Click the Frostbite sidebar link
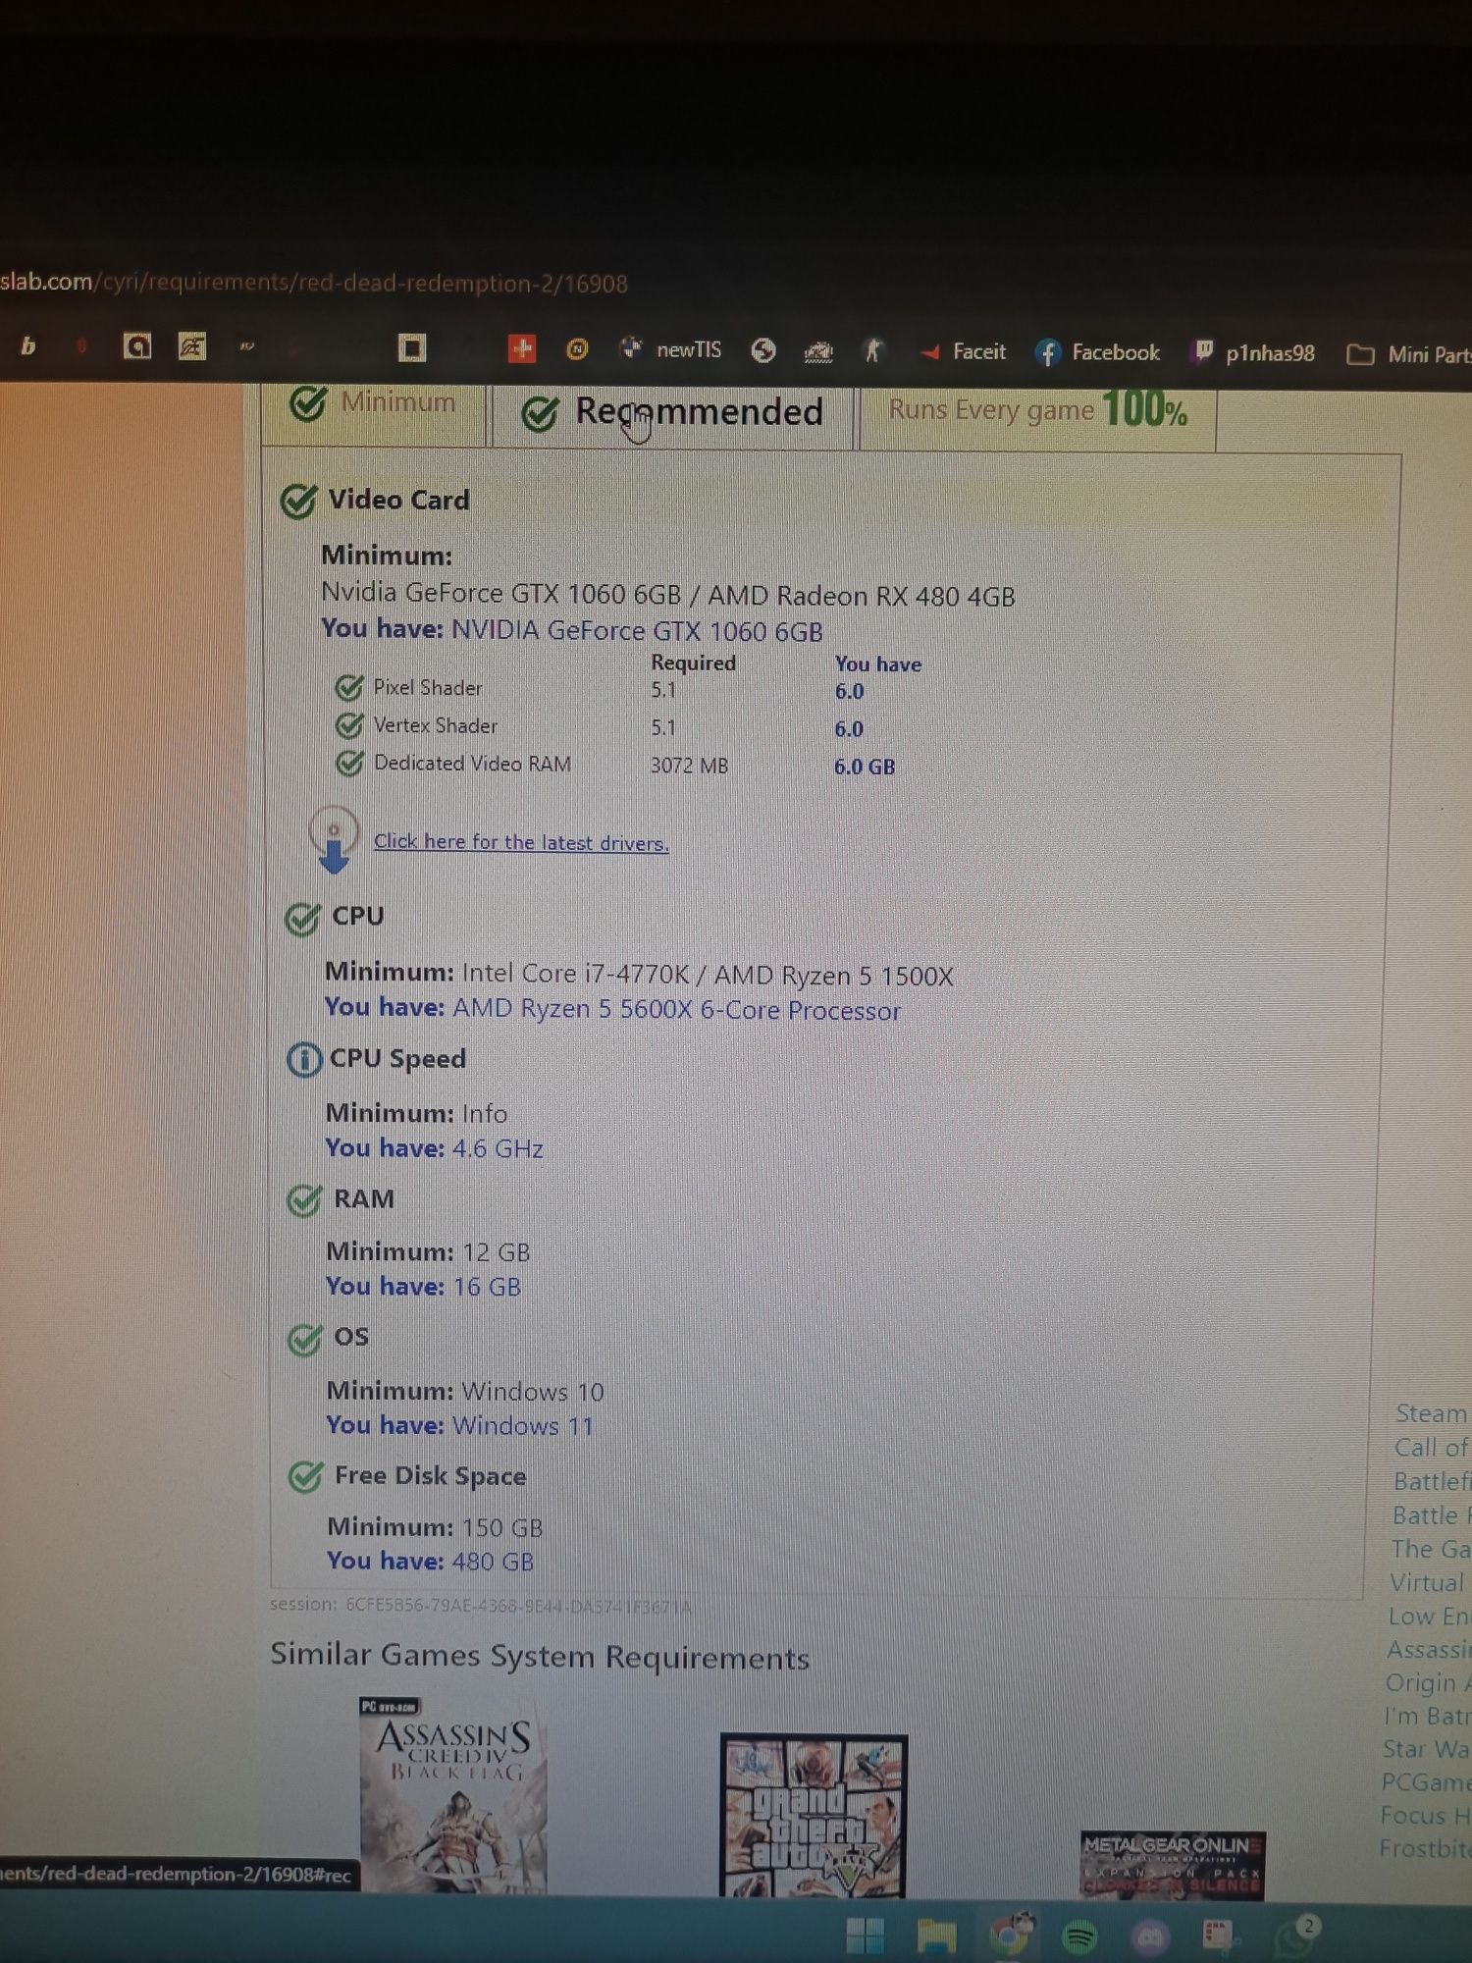This screenshot has height=1963, width=1472. 1425,1849
